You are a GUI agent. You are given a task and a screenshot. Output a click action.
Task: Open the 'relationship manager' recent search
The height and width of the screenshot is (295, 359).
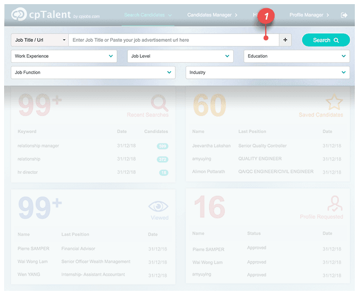pyautogui.click(x=38, y=146)
